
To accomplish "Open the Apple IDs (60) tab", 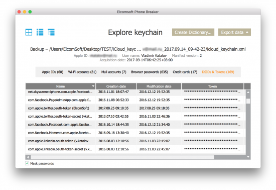I will click(x=53, y=72).
